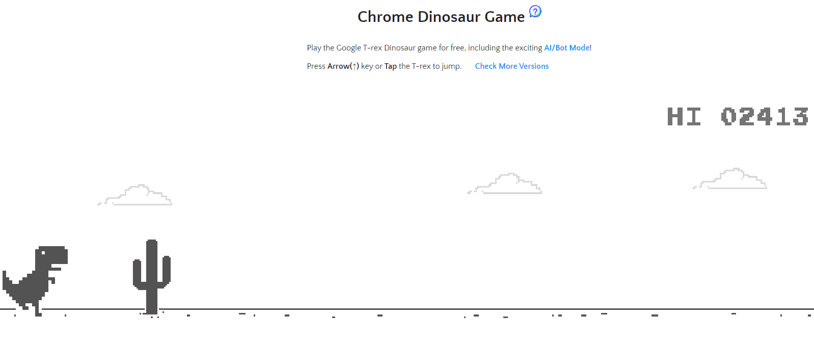Image resolution: width=814 pixels, height=342 pixels.
Task: Select the leftmost cloud in the sky
Action: click(135, 195)
